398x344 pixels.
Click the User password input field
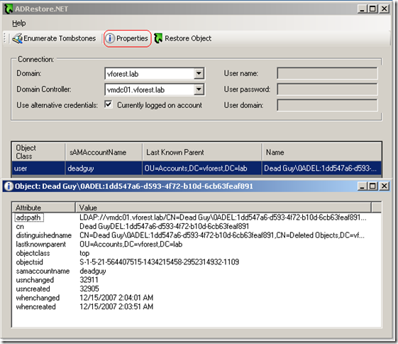point(327,90)
